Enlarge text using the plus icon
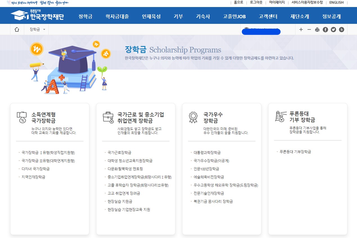Viewport: 357px width, 238px height. pyautogui.click(x=301, y=29)
